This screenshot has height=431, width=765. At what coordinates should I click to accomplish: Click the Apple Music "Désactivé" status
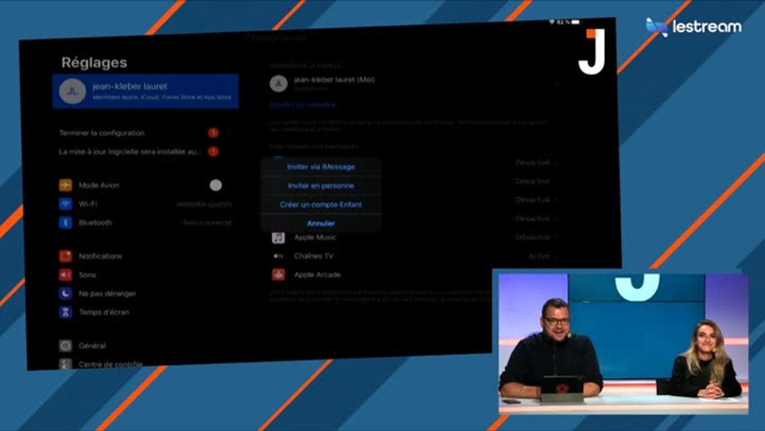pyautogui.click(x=532, y=238)
